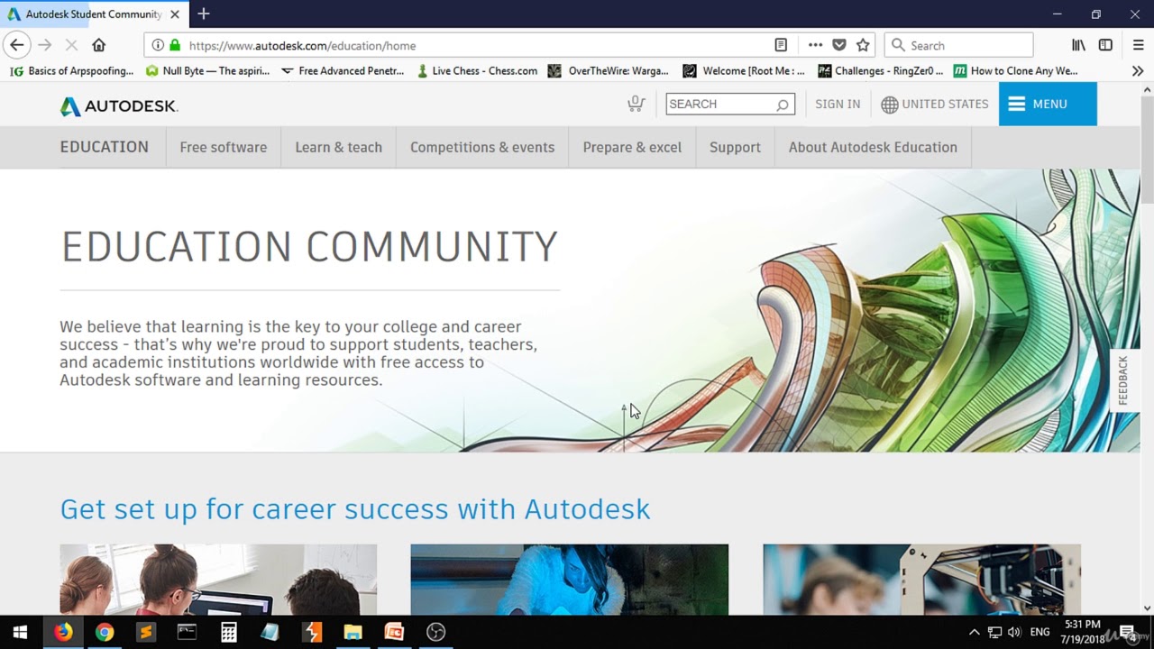Open site information icon in address bar
Viewport: 1154px width, 649px height.
tap(158, 45)
